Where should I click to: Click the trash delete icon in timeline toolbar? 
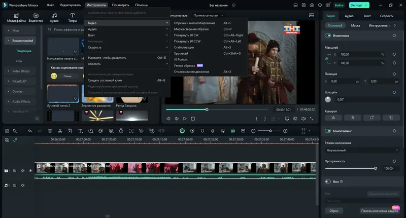click(50, 131)
